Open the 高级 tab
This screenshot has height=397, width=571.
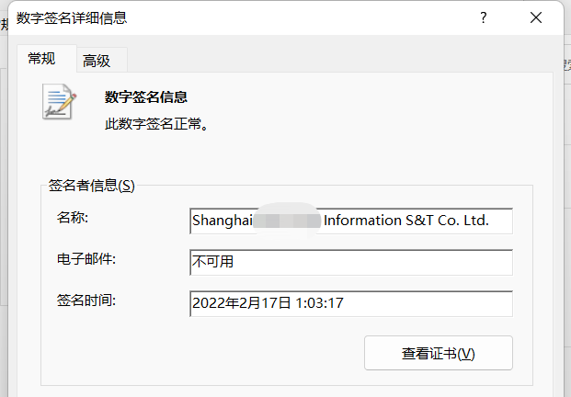97,61
